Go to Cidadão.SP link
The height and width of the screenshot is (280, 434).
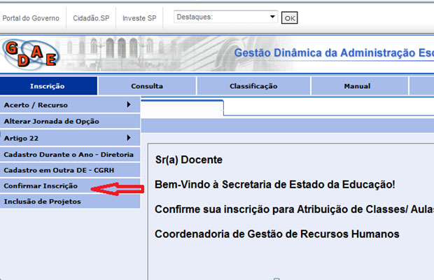click(x=90, y=17)
